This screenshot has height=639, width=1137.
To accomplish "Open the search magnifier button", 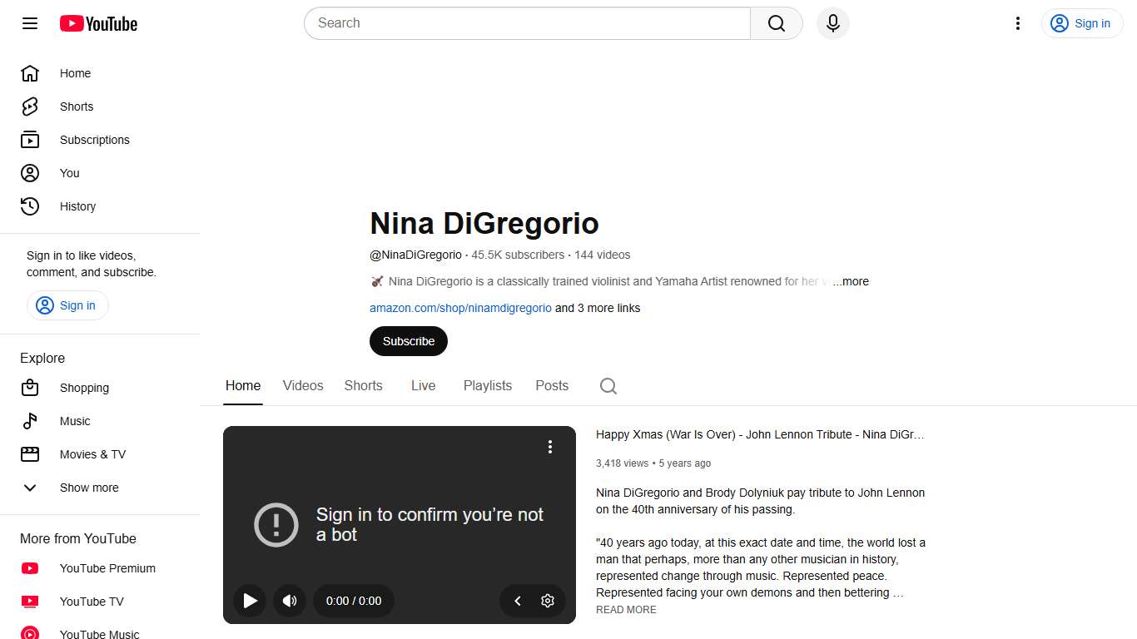I will (775, 23).
